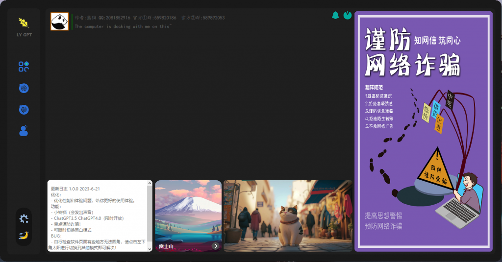Click the changelog scrollbar up arrow

(150, 183)
